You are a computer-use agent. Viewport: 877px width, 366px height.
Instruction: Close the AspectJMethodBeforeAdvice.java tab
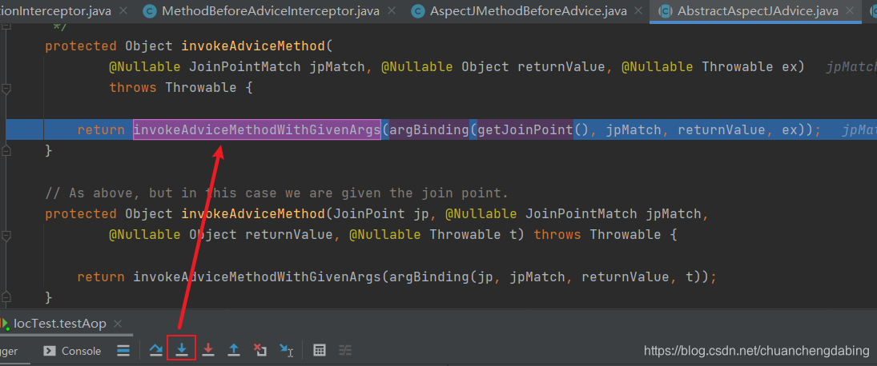[638, 10]
